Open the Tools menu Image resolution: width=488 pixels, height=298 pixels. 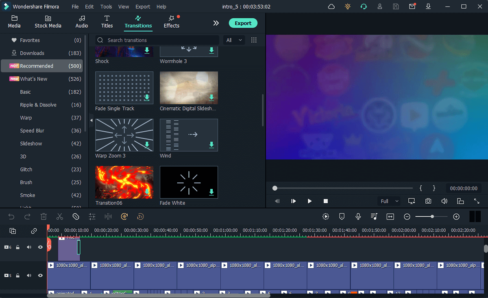coord(106,7)
